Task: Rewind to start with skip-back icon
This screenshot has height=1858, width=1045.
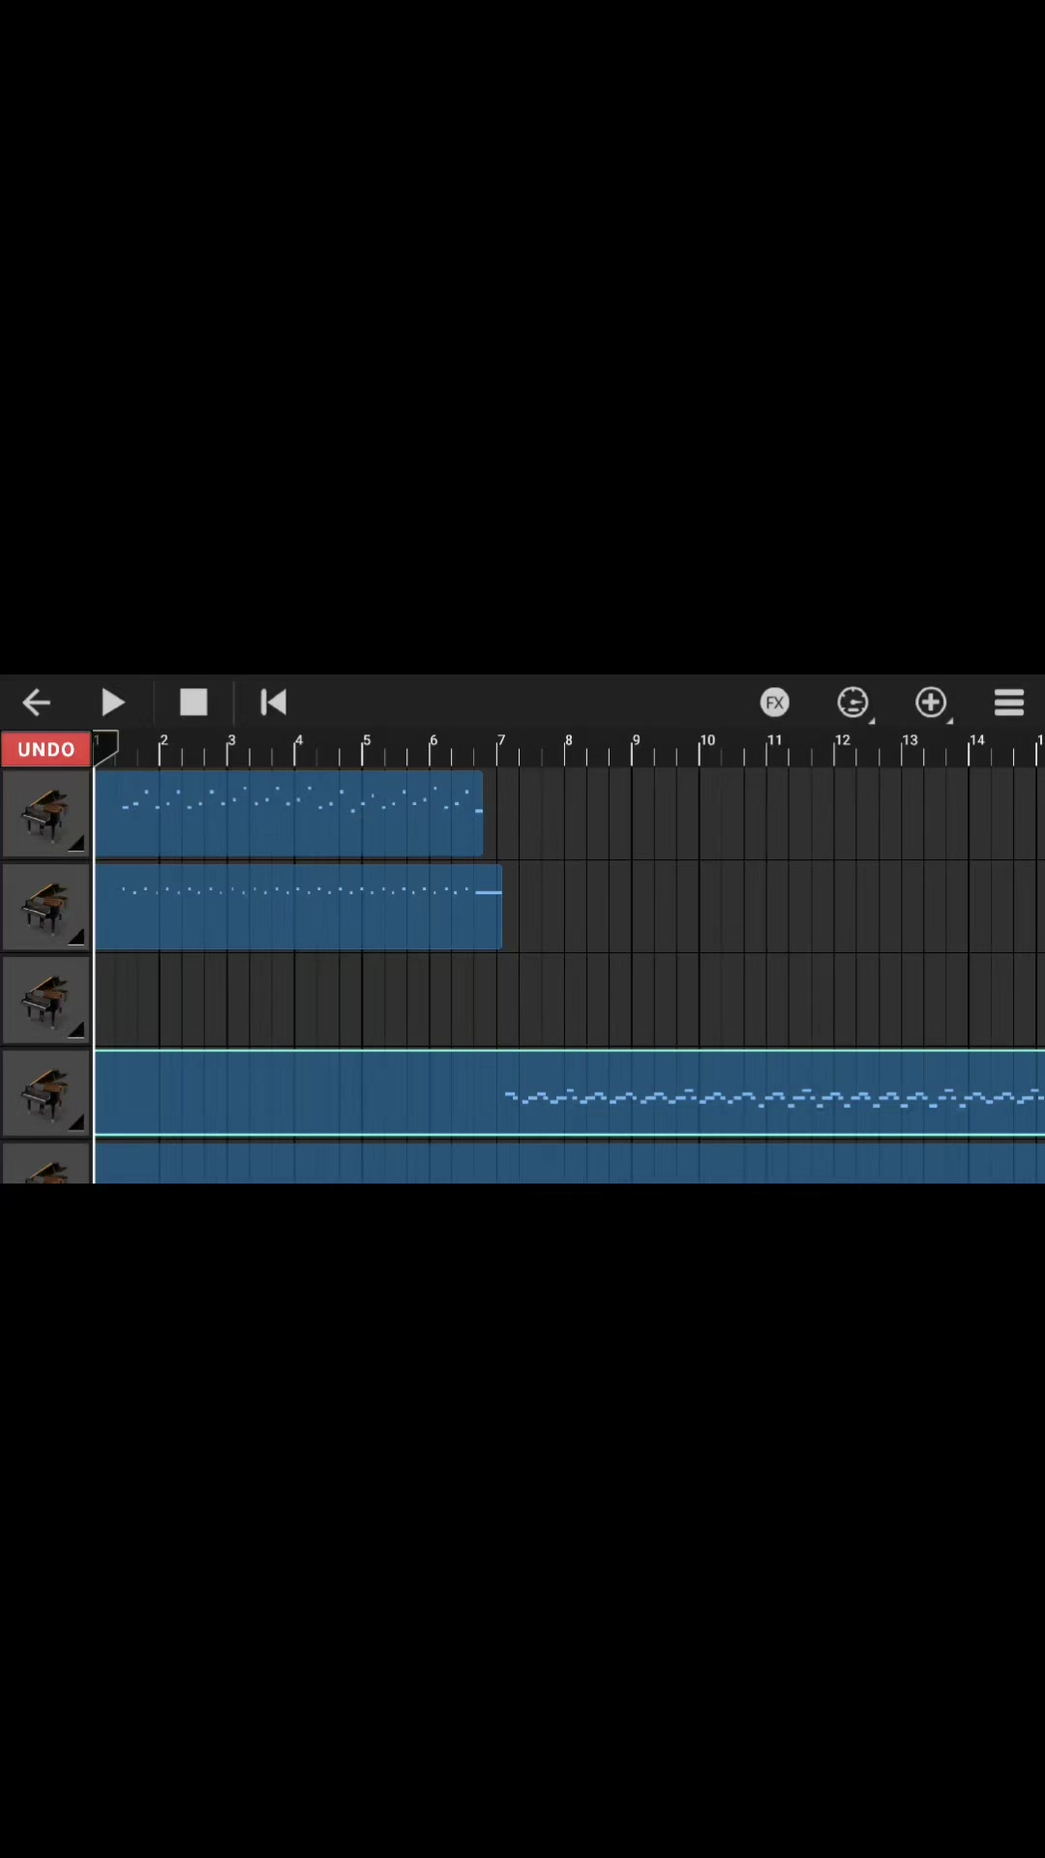Action: (x=274, y=702)
